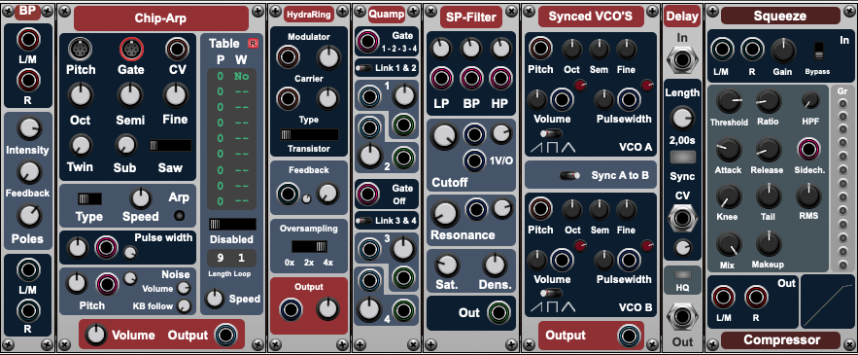Open the Transistor type selector on HydraRing
The height and width of the screenshot is (355, 858).
coord(309,135)
